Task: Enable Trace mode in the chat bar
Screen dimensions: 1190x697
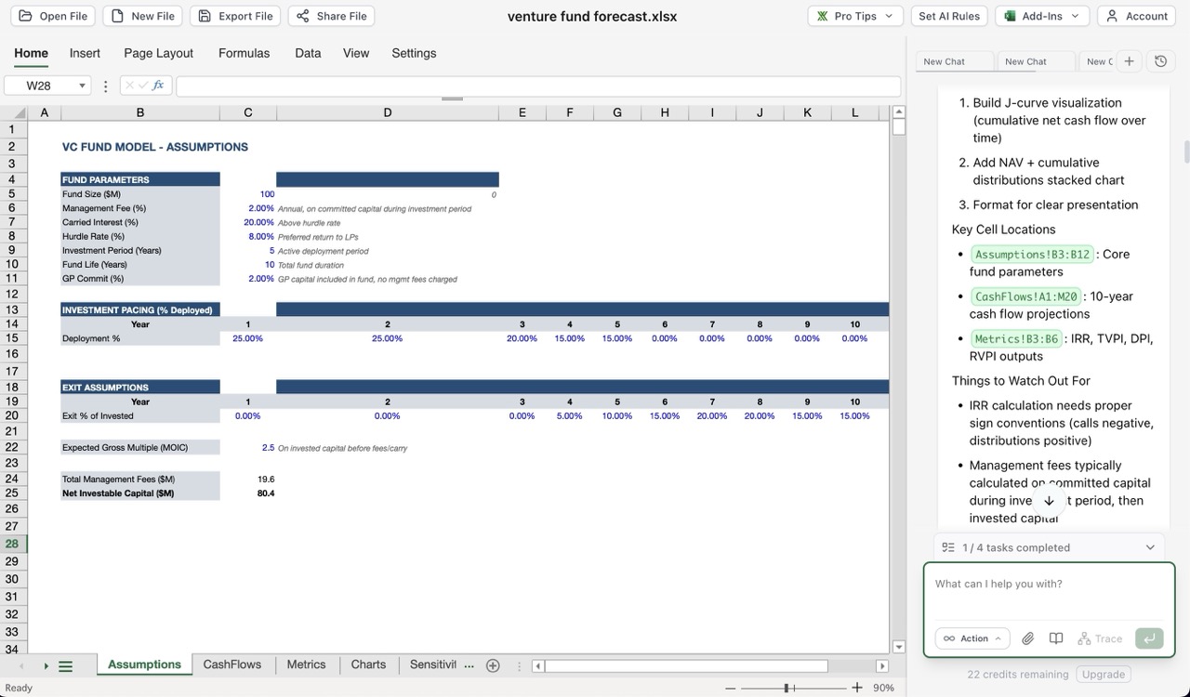Action: 1099,638
